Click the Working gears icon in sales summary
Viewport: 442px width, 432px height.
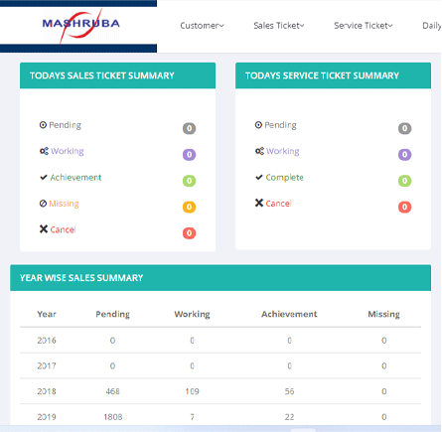point(44,151)
